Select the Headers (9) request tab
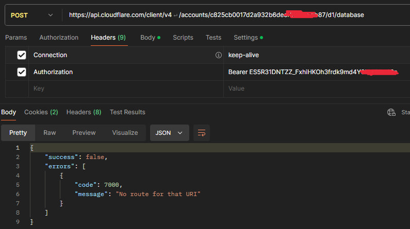Viewport: 410px width, 229px height. (108, 38)
